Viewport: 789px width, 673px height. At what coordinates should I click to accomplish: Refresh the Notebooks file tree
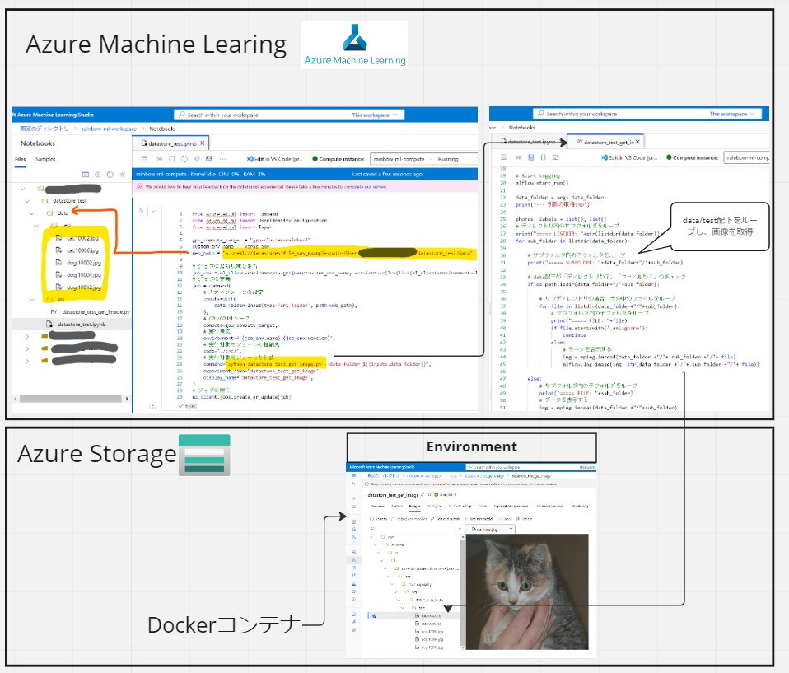[110, 175]
